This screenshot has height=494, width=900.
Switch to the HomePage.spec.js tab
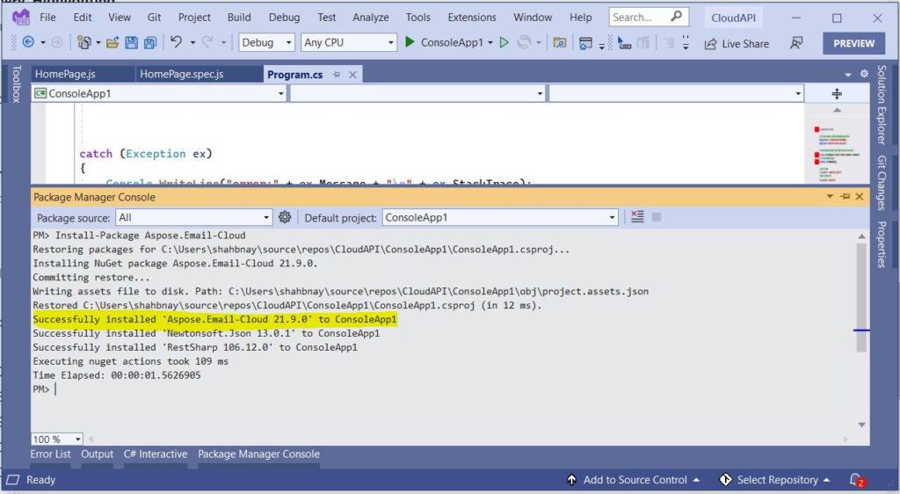(182, 75)
